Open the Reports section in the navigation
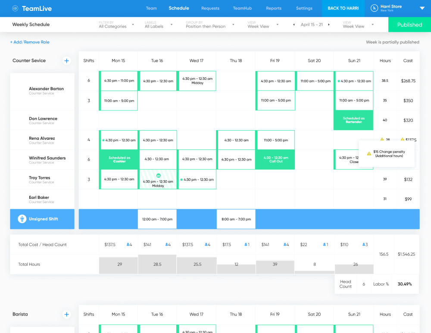The height and width of the screenshot is (333, 431). [273, 8]
